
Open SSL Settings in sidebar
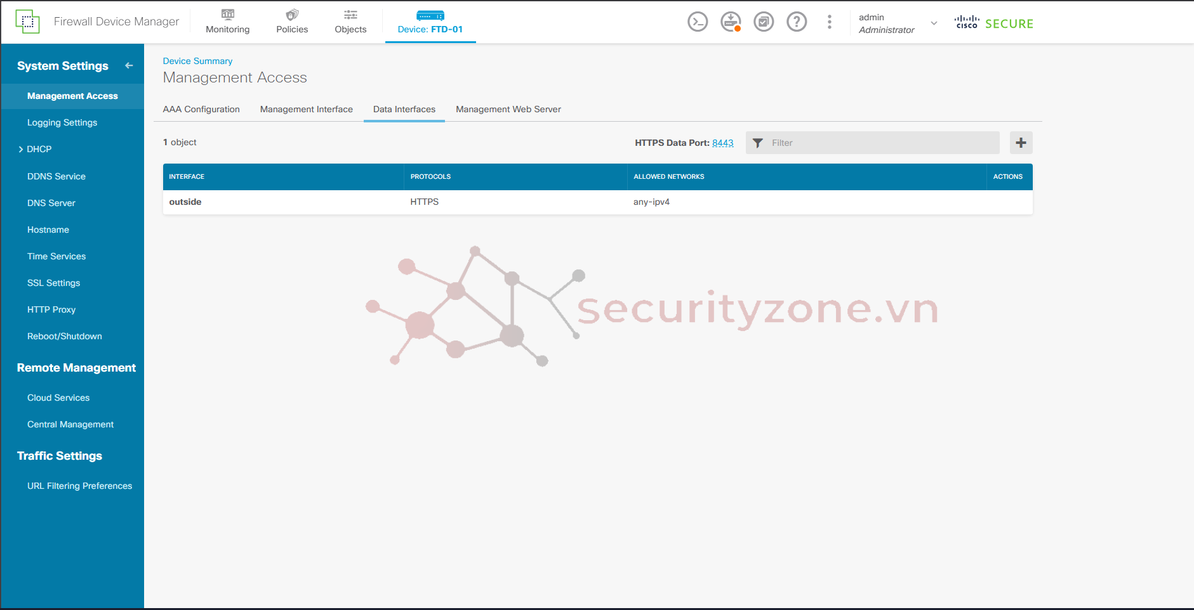[54, 283]
